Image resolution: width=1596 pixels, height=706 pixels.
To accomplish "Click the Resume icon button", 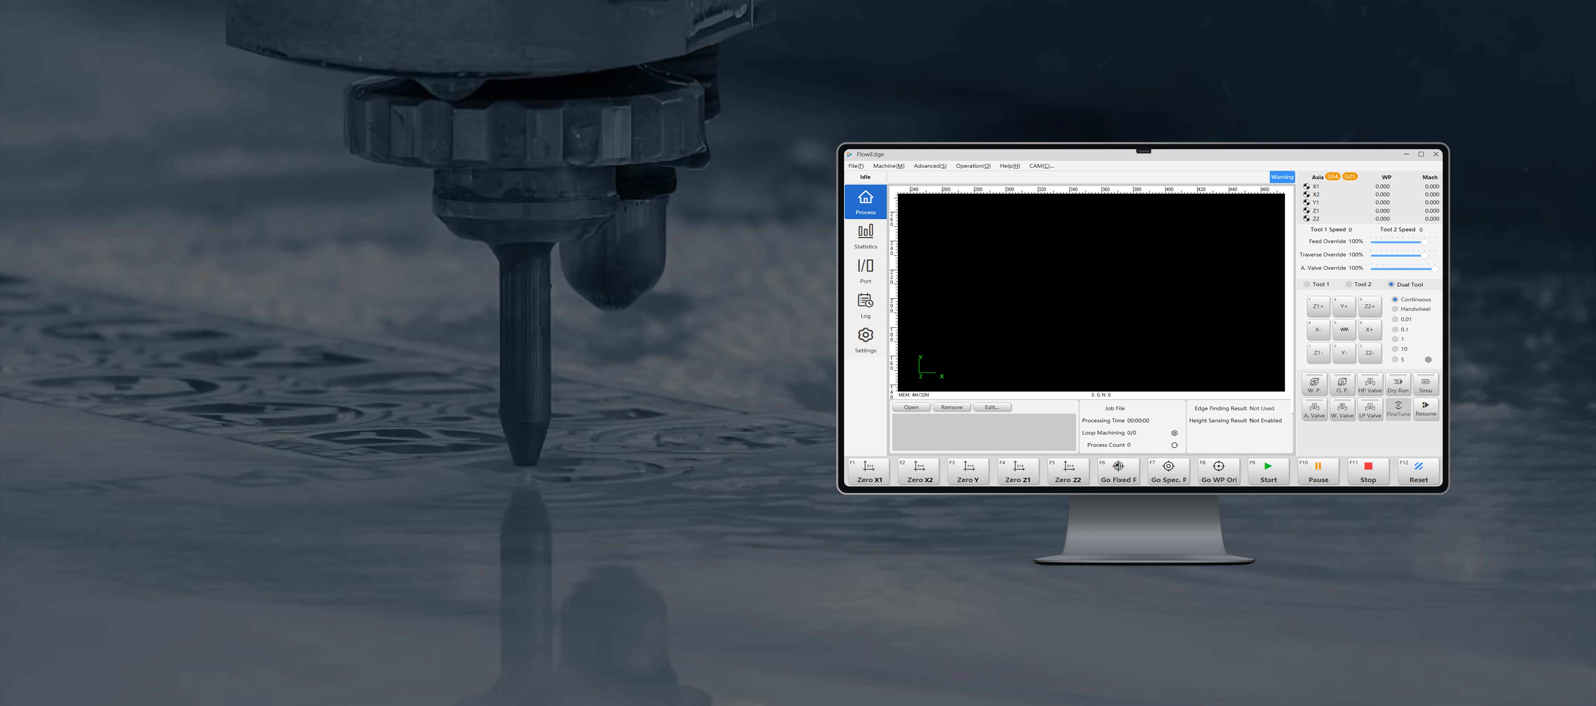I will pyautogui.click(x=1426, y=409).
